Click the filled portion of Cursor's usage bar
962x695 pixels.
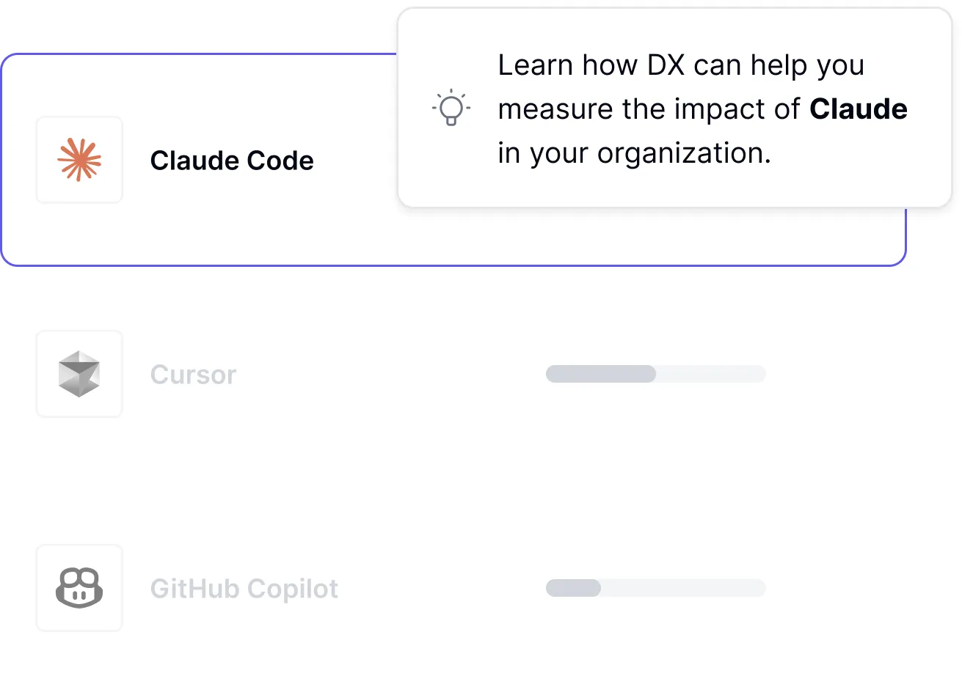point(600,374)
